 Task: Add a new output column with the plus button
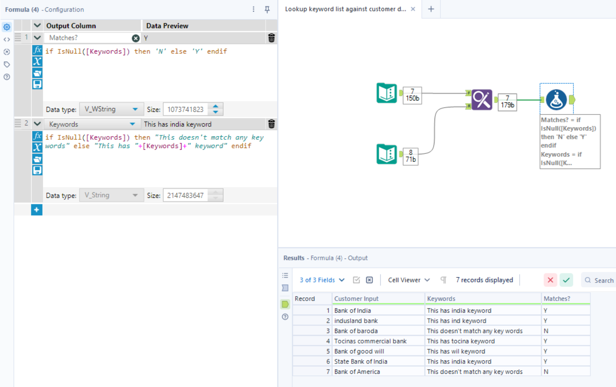click(37, 210)
